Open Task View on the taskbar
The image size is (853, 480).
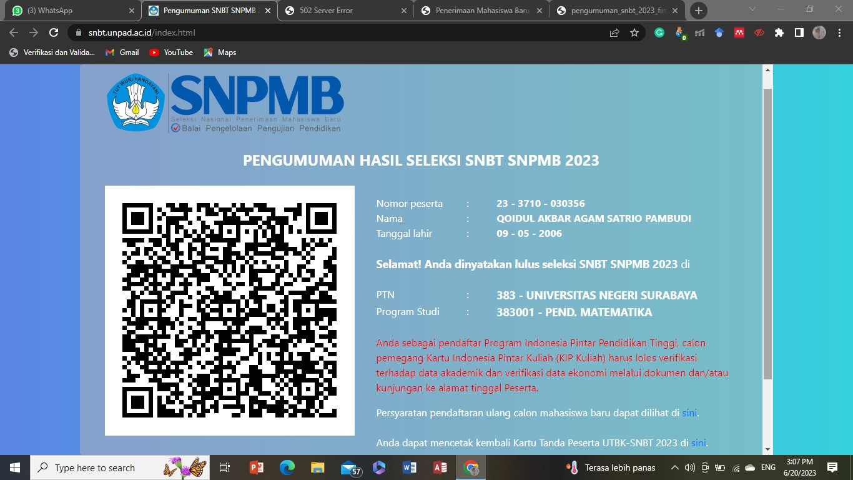225,467
